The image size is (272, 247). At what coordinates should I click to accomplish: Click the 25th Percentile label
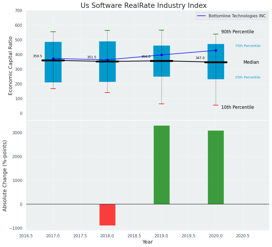click(x=248, y=77)
